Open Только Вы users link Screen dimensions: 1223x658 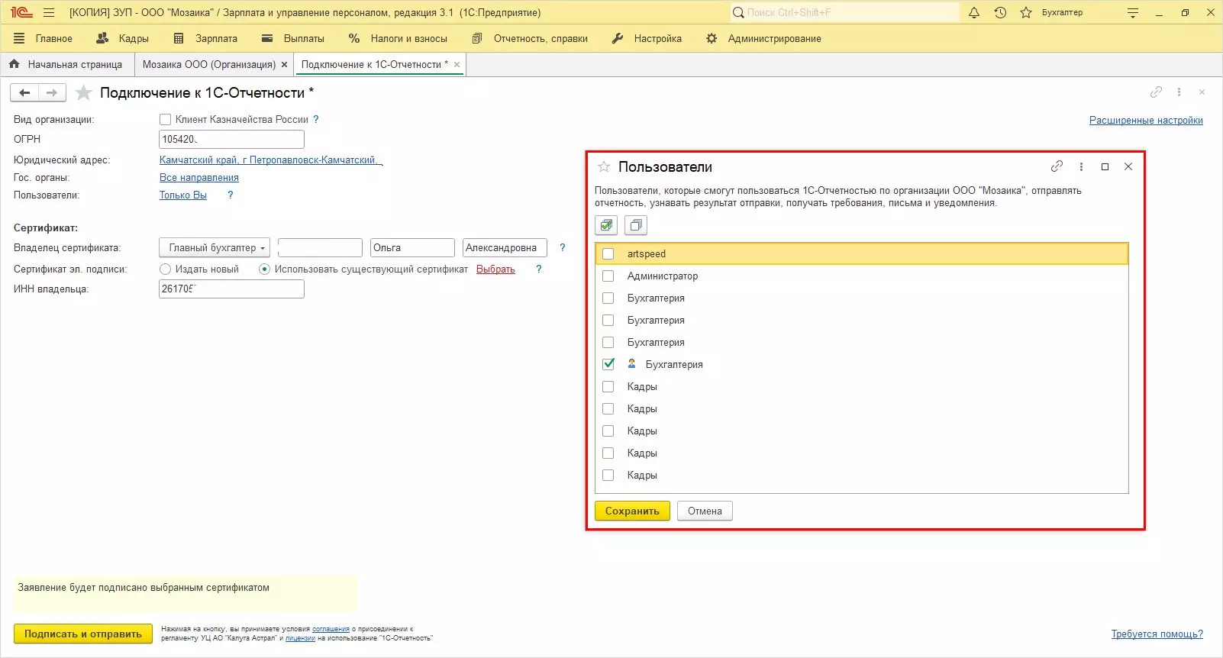point(182,195)
